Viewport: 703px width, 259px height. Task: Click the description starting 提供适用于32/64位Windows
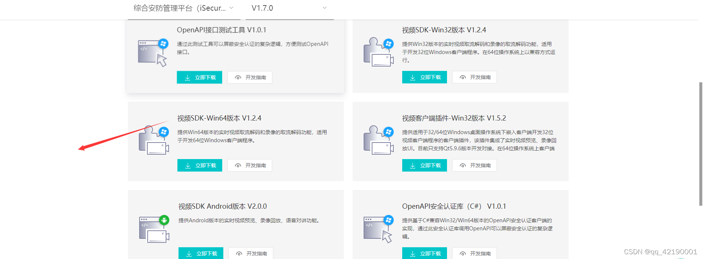[x=479, y=140]
